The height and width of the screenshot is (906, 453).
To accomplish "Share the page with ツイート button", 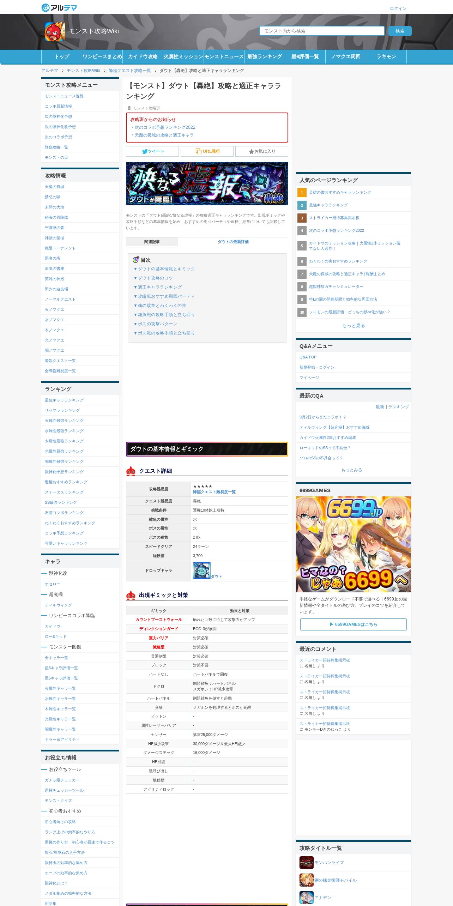I will (152, 151).
